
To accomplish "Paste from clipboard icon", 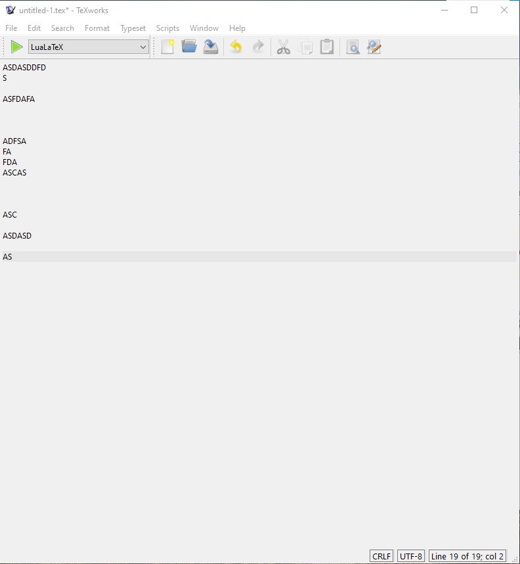I will [x=327, y=47].
